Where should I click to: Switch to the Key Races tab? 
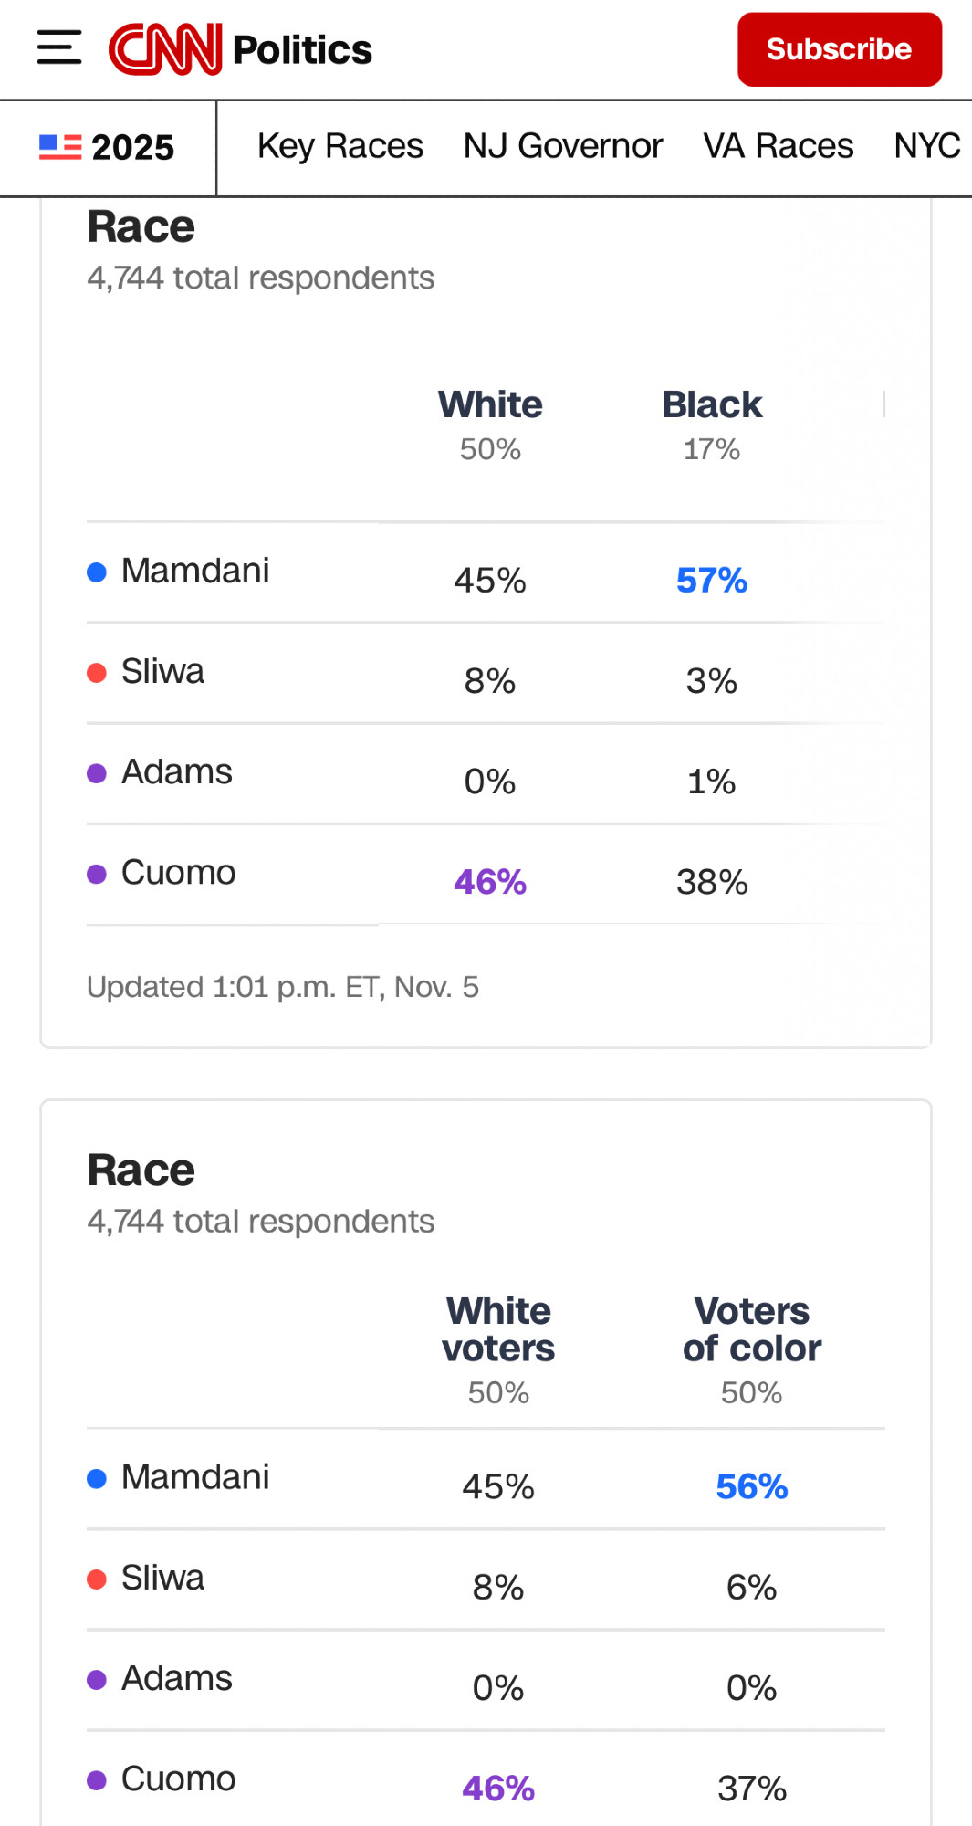point(340,146)
